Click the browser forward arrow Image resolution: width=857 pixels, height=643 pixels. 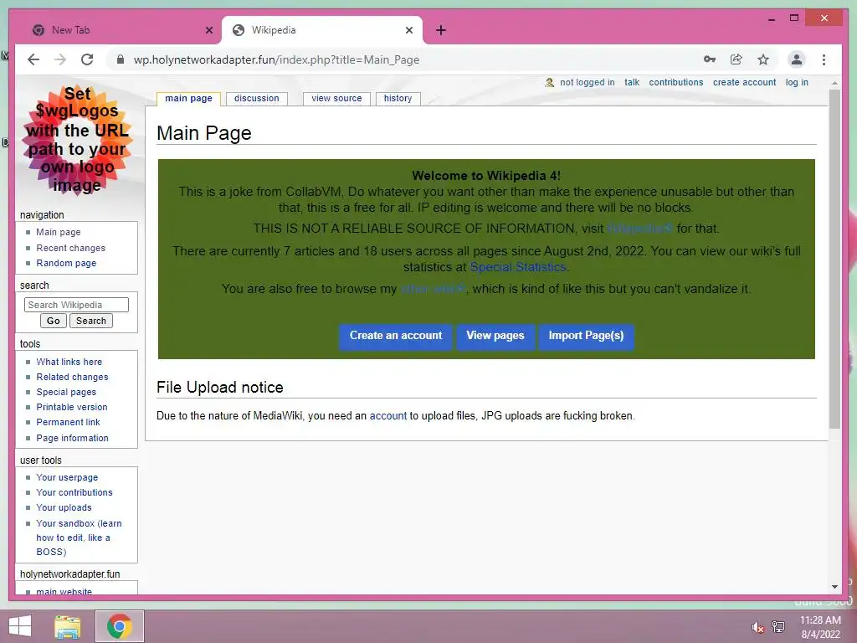click(x=60, y=59)
